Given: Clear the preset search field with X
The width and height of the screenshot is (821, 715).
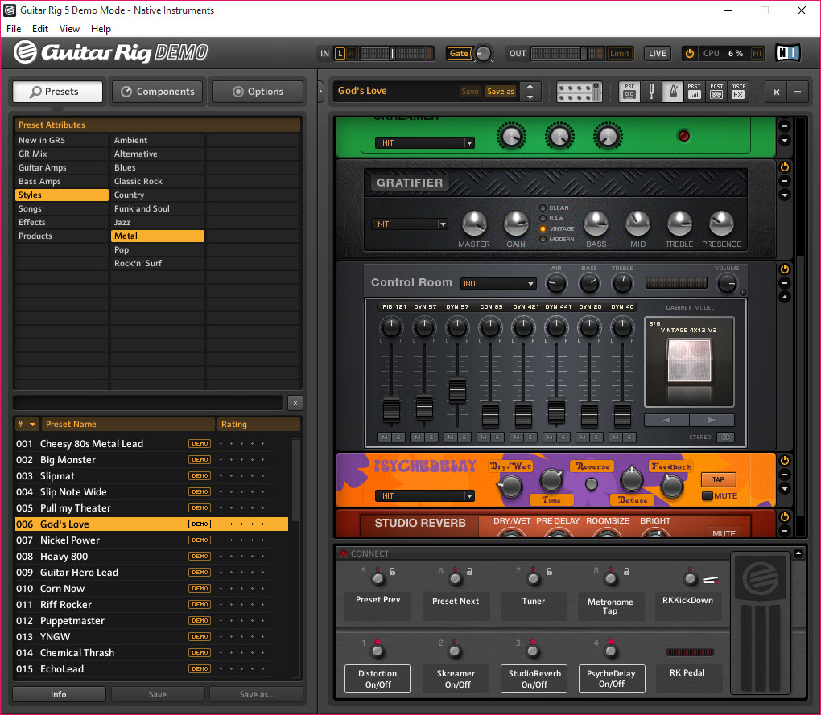Looking at the screenshot, I should point(295,403).
